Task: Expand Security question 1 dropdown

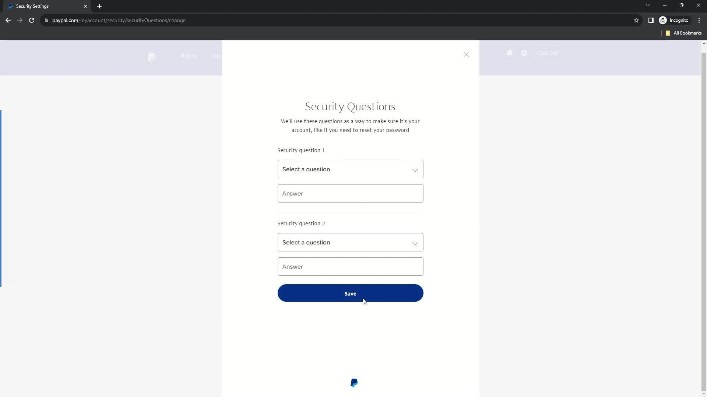Action: coord(349,169)
